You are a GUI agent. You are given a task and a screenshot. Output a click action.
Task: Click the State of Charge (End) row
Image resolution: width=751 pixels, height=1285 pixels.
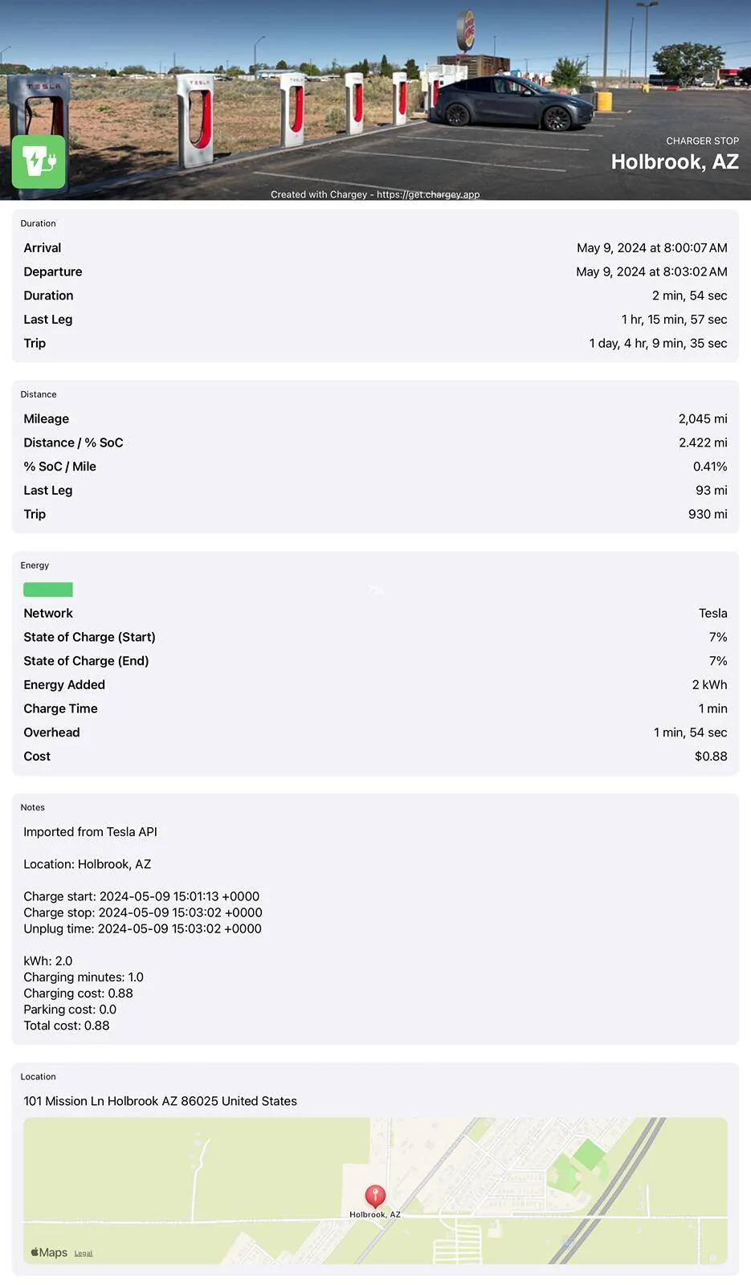tap(375, 661)
